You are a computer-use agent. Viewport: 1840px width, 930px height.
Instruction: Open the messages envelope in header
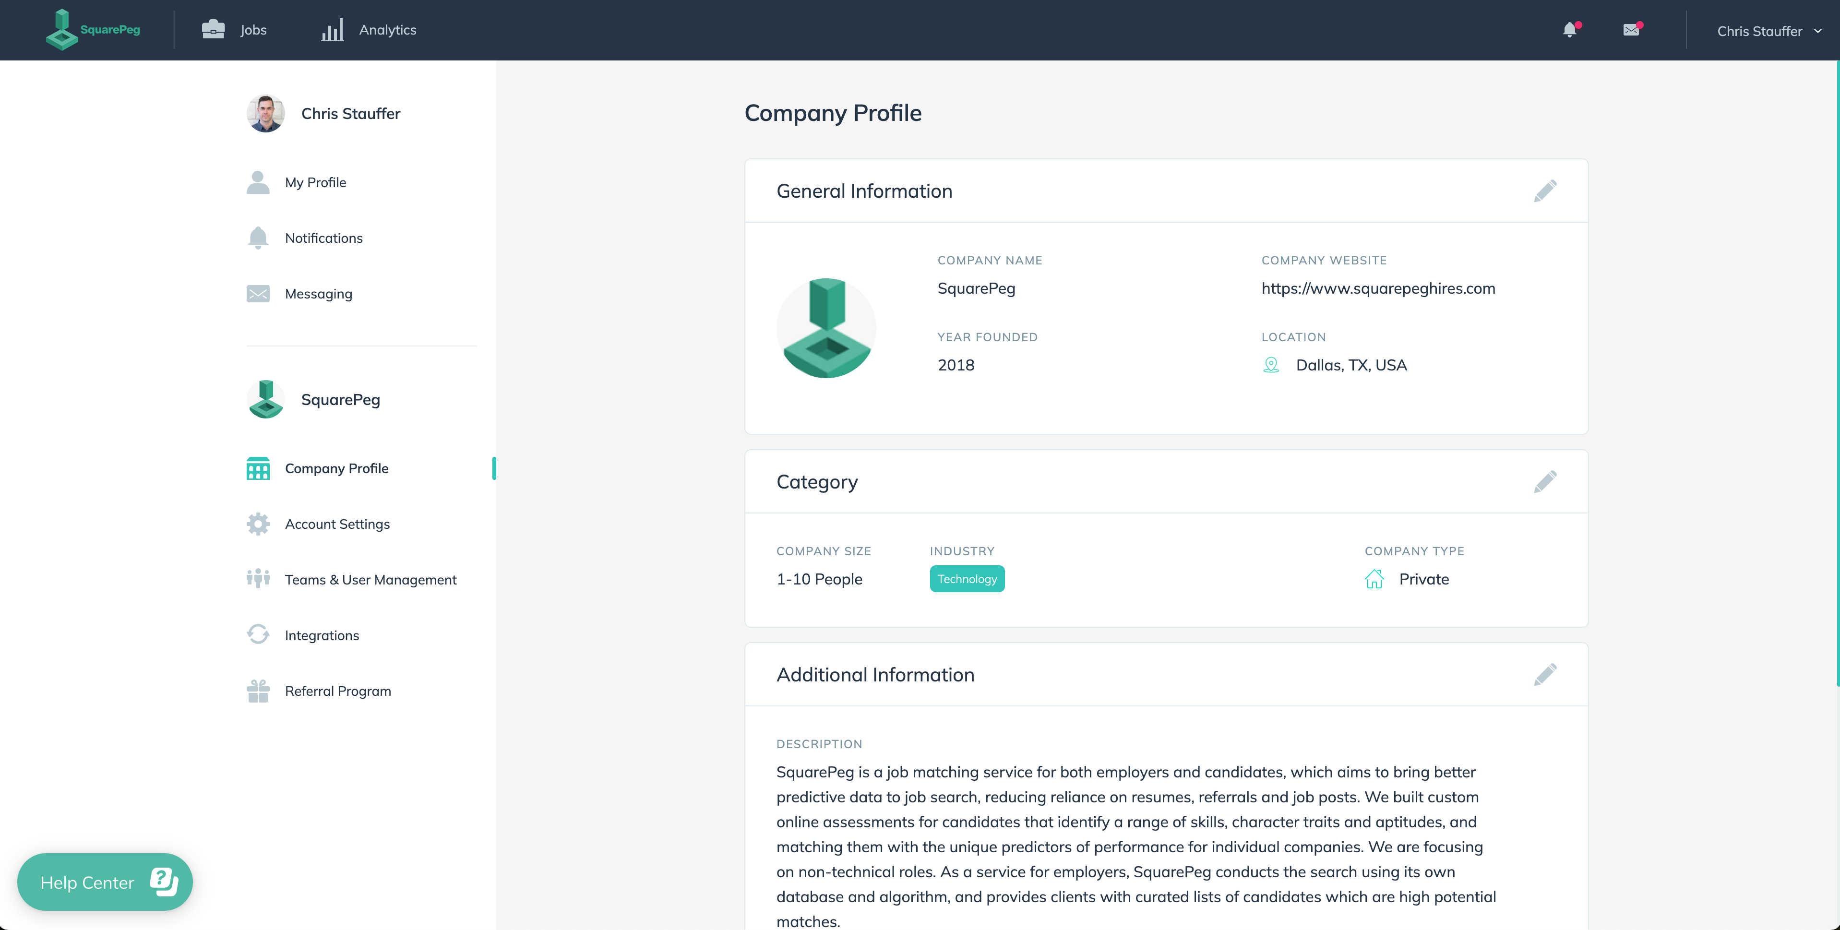(x=1631, y=30)
